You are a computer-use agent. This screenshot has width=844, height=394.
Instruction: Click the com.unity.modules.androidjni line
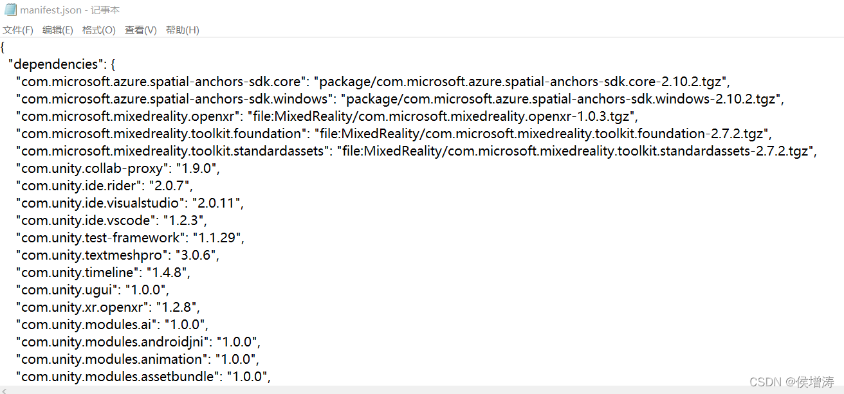138,342
